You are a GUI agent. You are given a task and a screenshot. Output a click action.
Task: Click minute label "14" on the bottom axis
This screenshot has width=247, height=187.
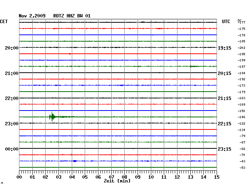coord(204,177)
